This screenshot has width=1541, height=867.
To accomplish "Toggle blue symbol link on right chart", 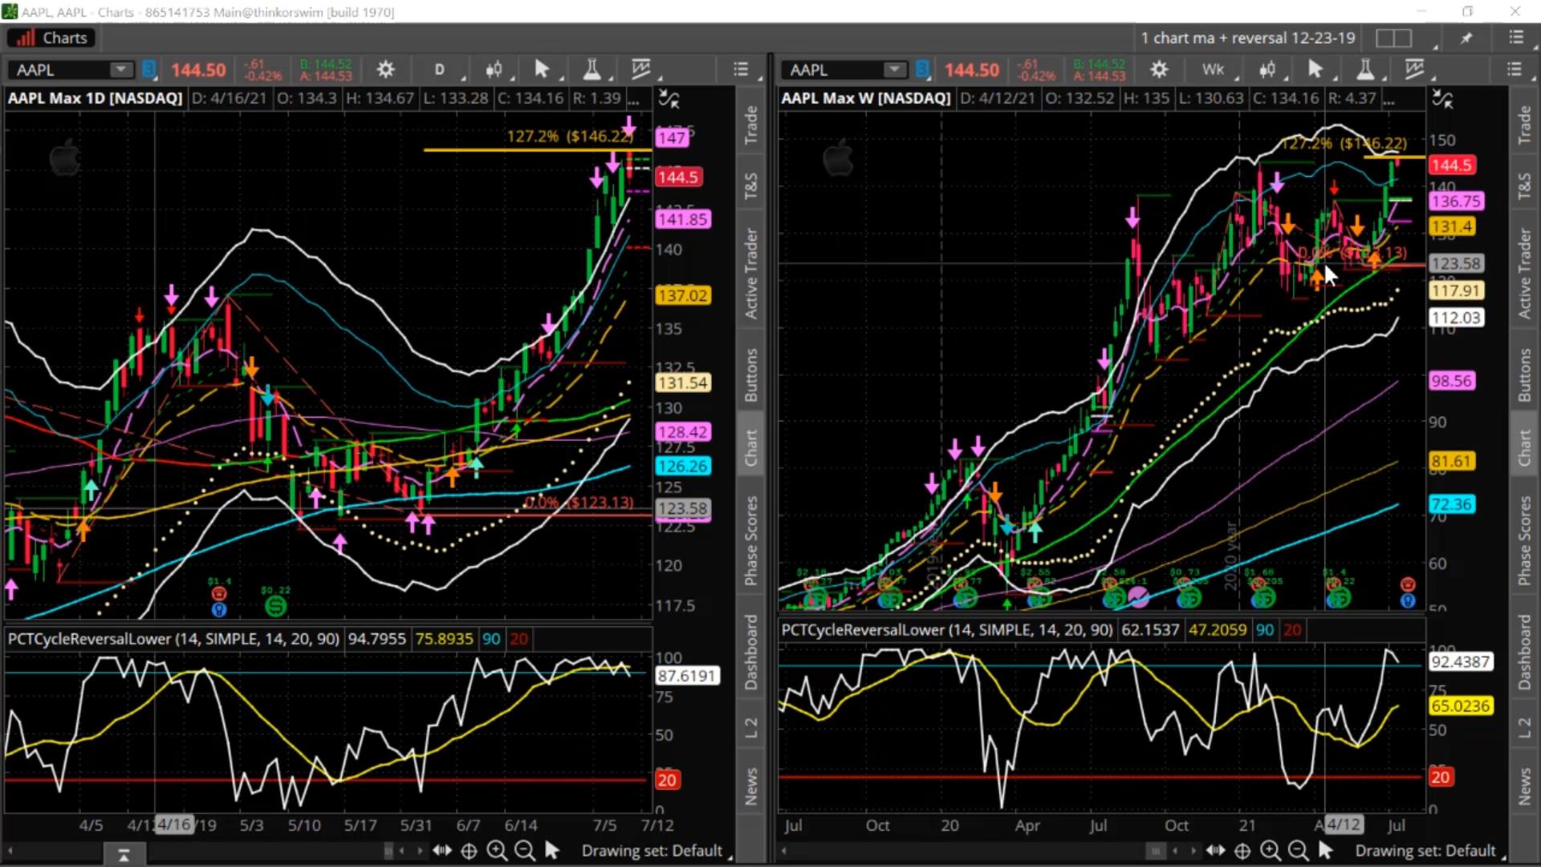I will tap(922, 70).
